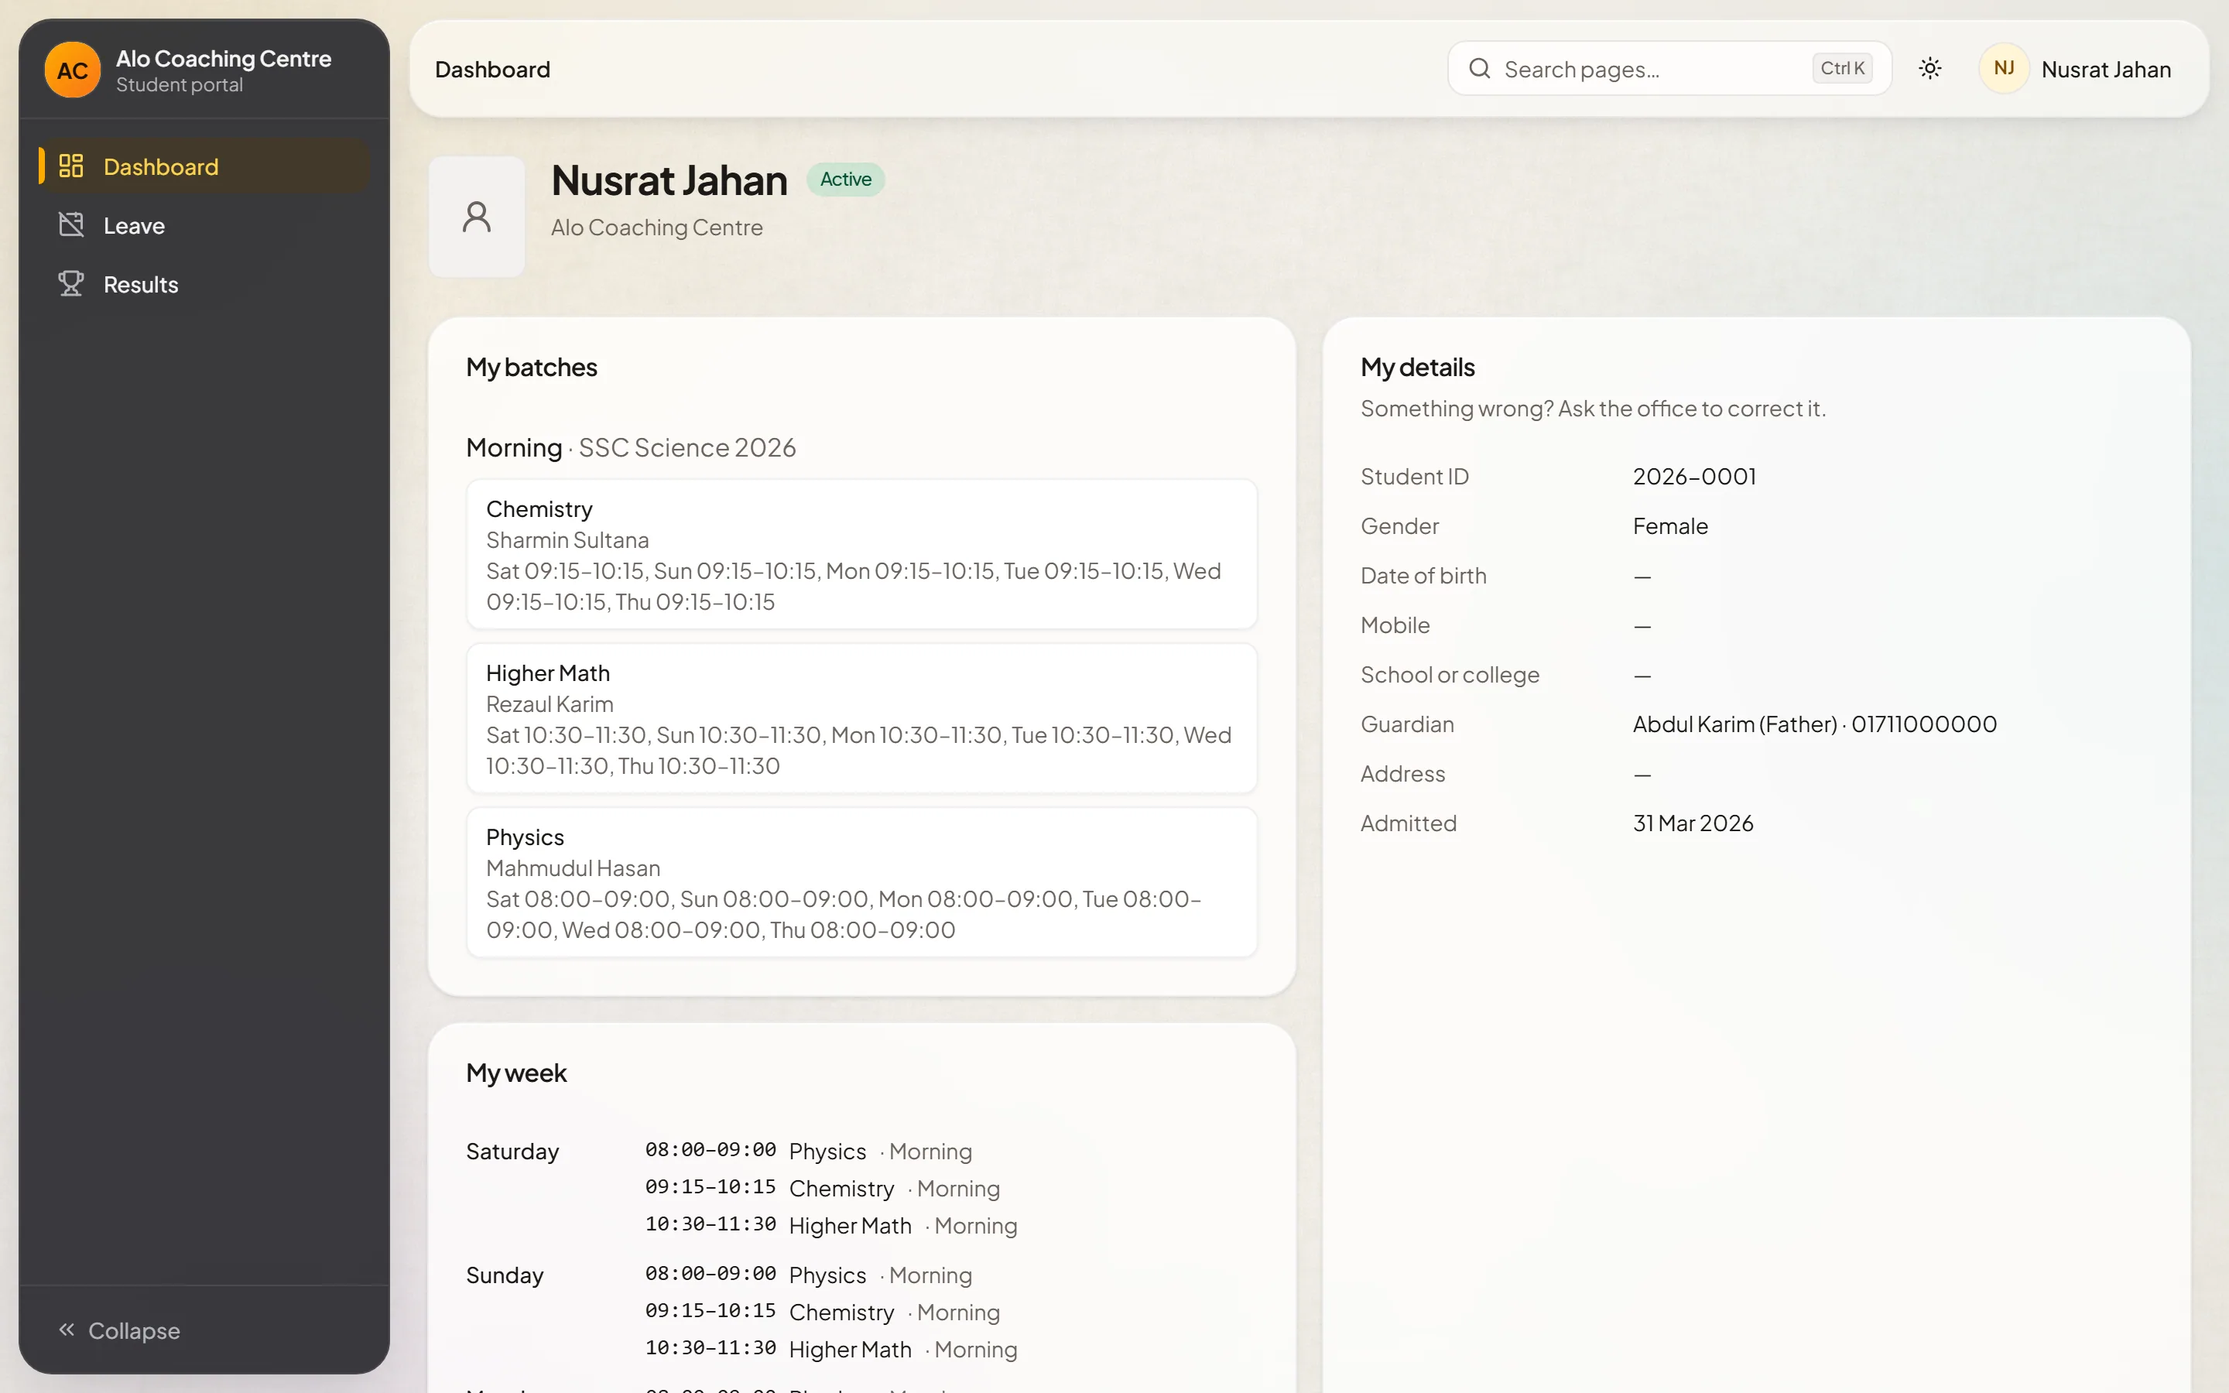Image resolution: width=2229 pixels, height=1393 pixels.
Task: Click the Ctrl K shortcut badge
Action: pyautogui.click(x=1842, y=68)
